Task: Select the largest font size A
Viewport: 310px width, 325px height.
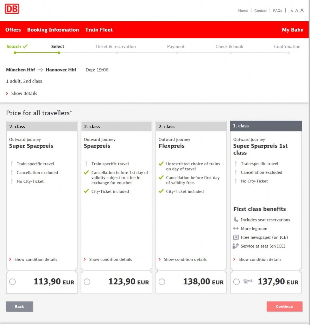Action: point(302,10)
